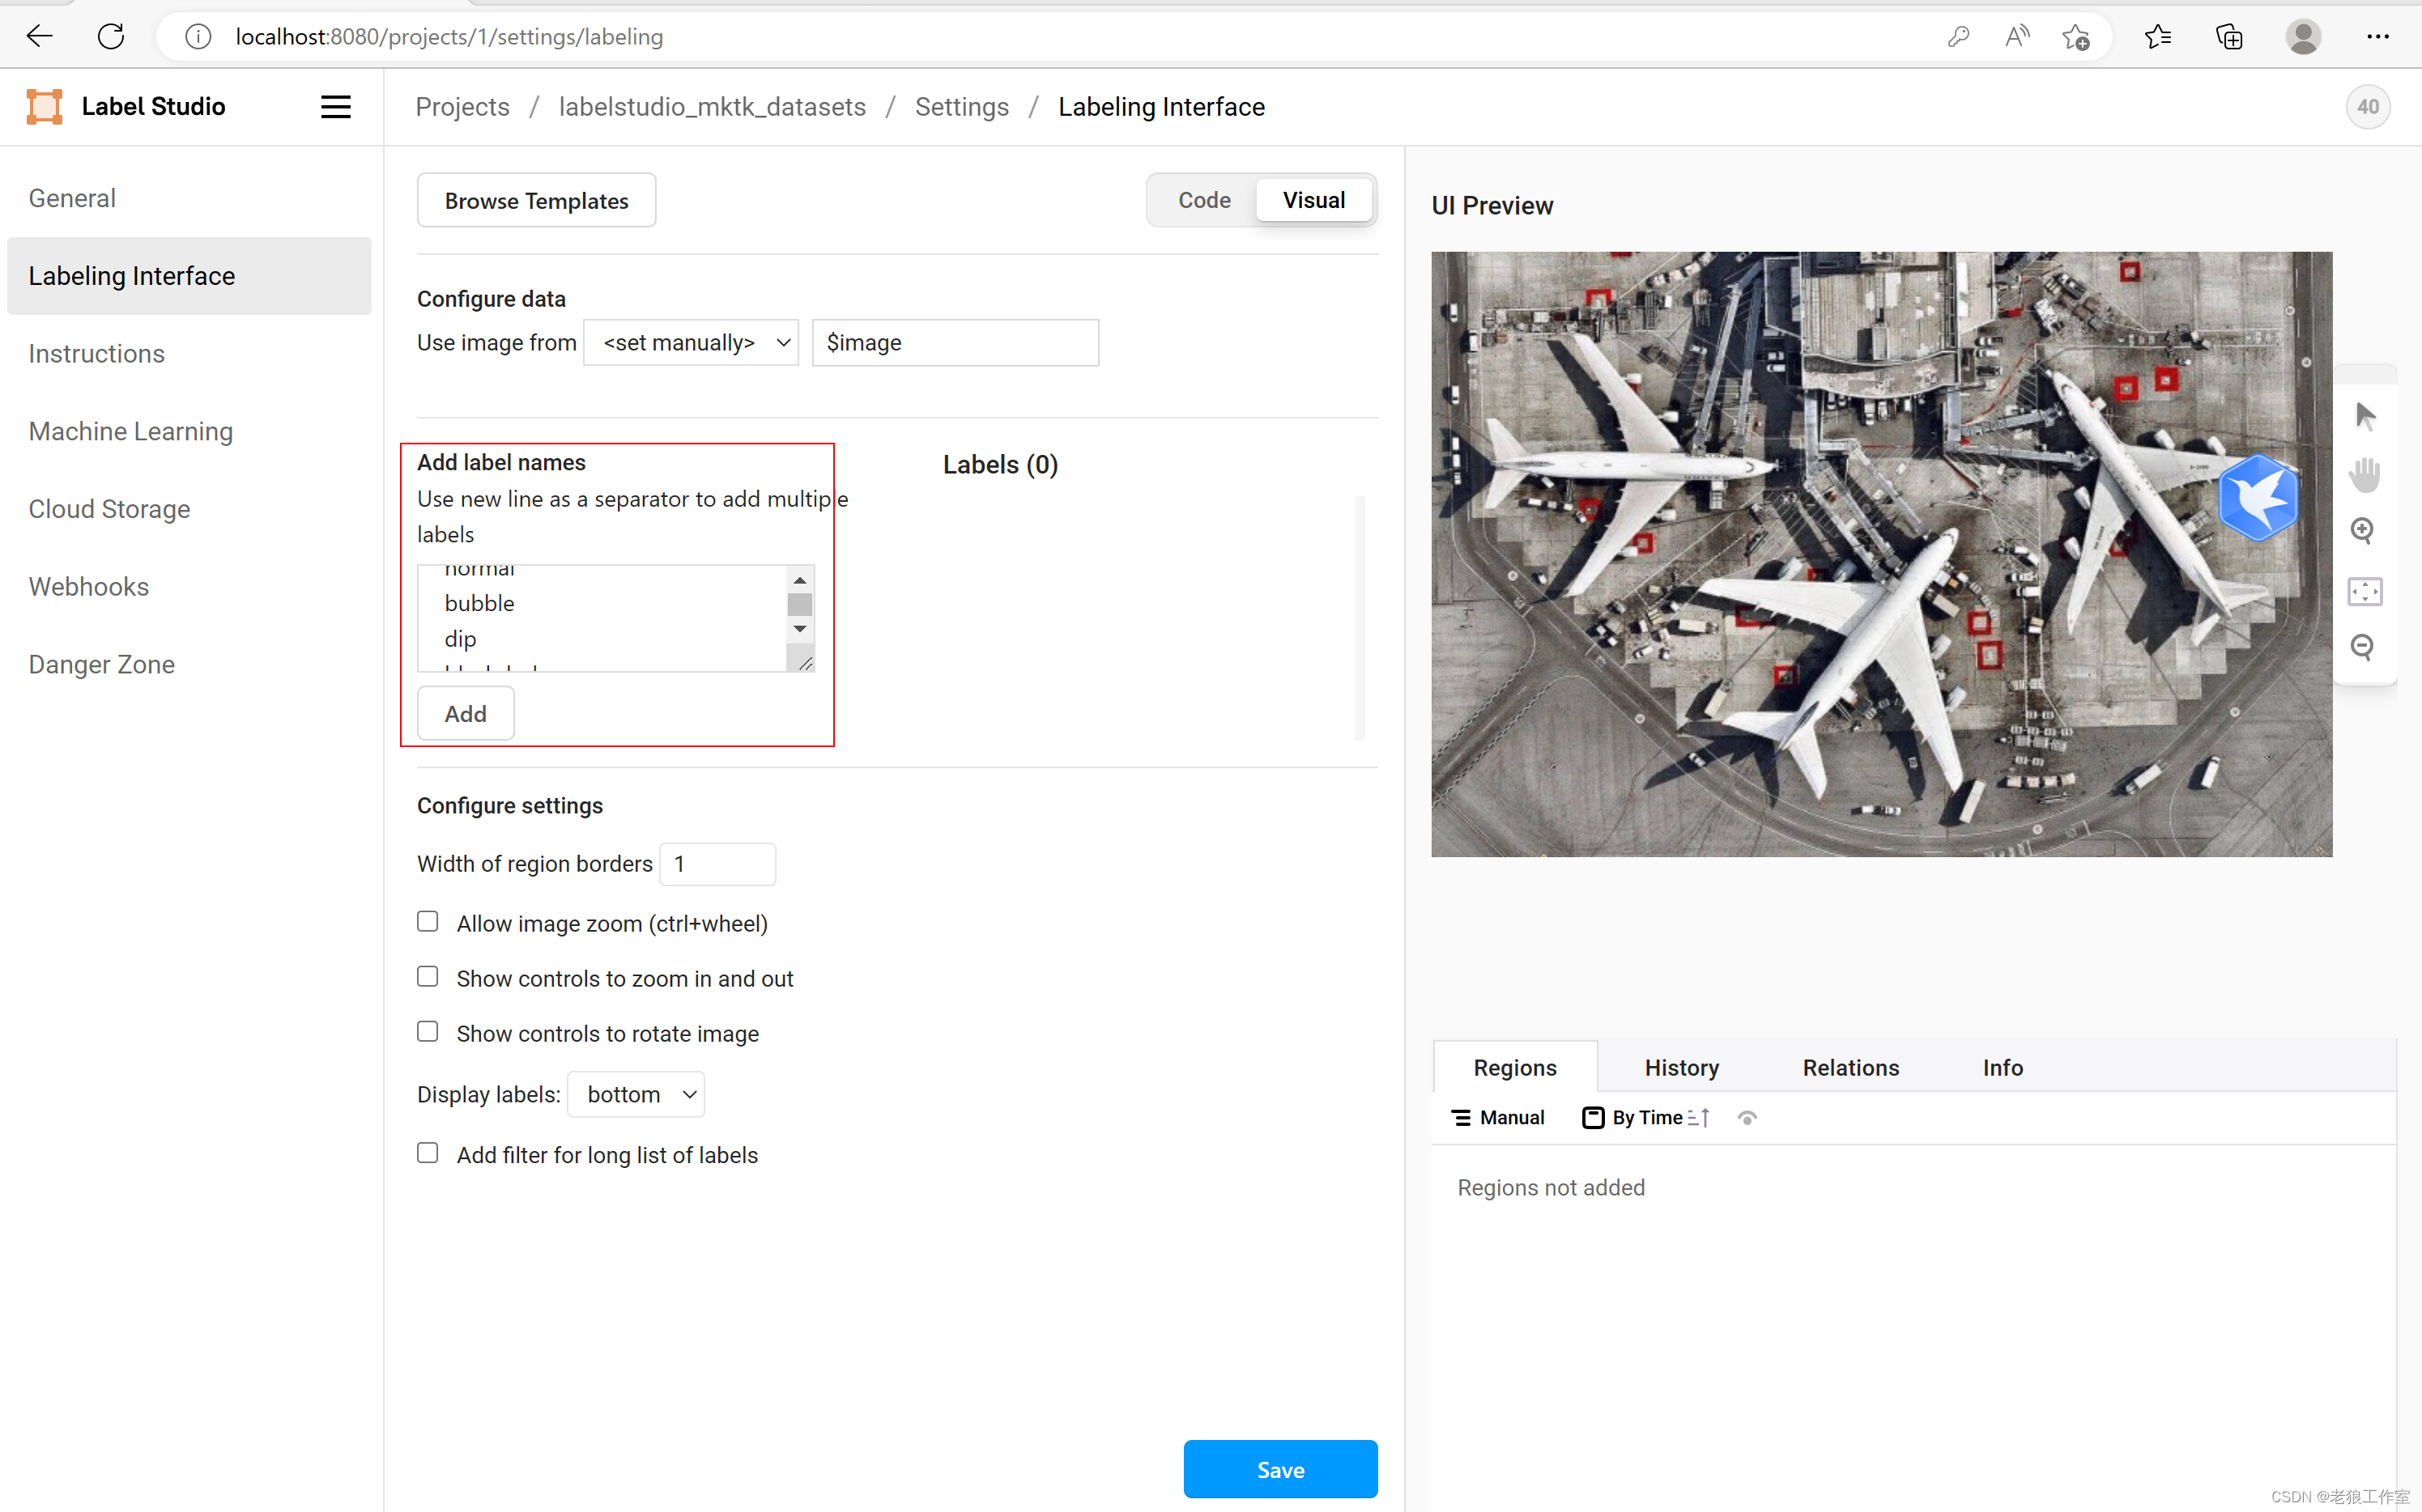Open the History tab
Image resolution: width=2422 pixels, height=1512 pixels.
(x=1681, y=1067)
